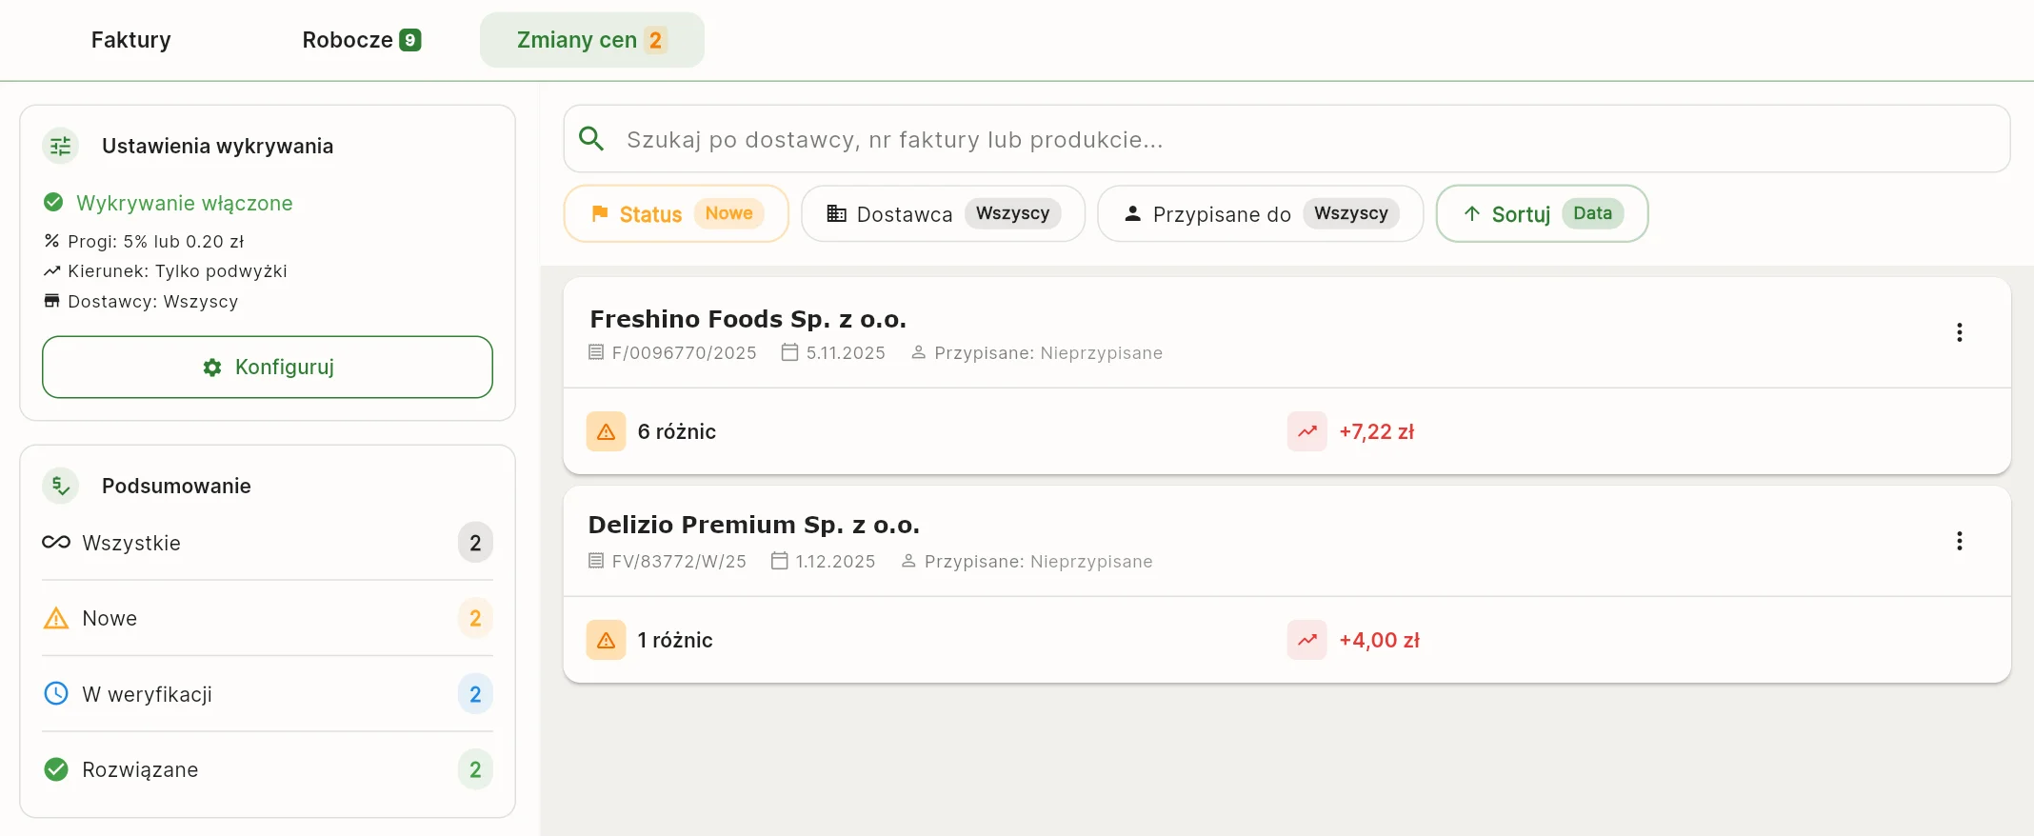This screenshot has height=836, width=2034.
Task: Open the Freshino Foods three-dot menu
Action: coord(1959,332)
